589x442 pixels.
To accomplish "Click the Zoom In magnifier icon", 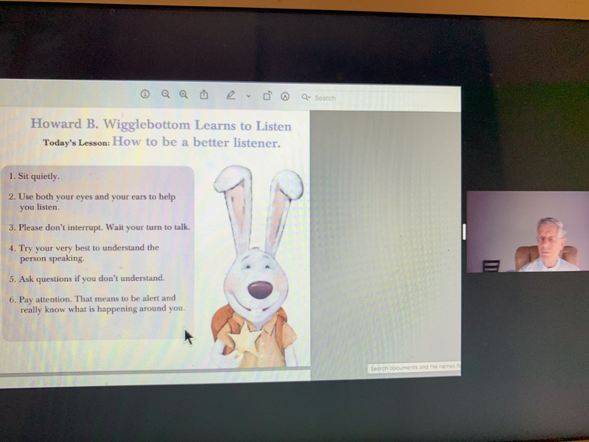I will (184, 95).
